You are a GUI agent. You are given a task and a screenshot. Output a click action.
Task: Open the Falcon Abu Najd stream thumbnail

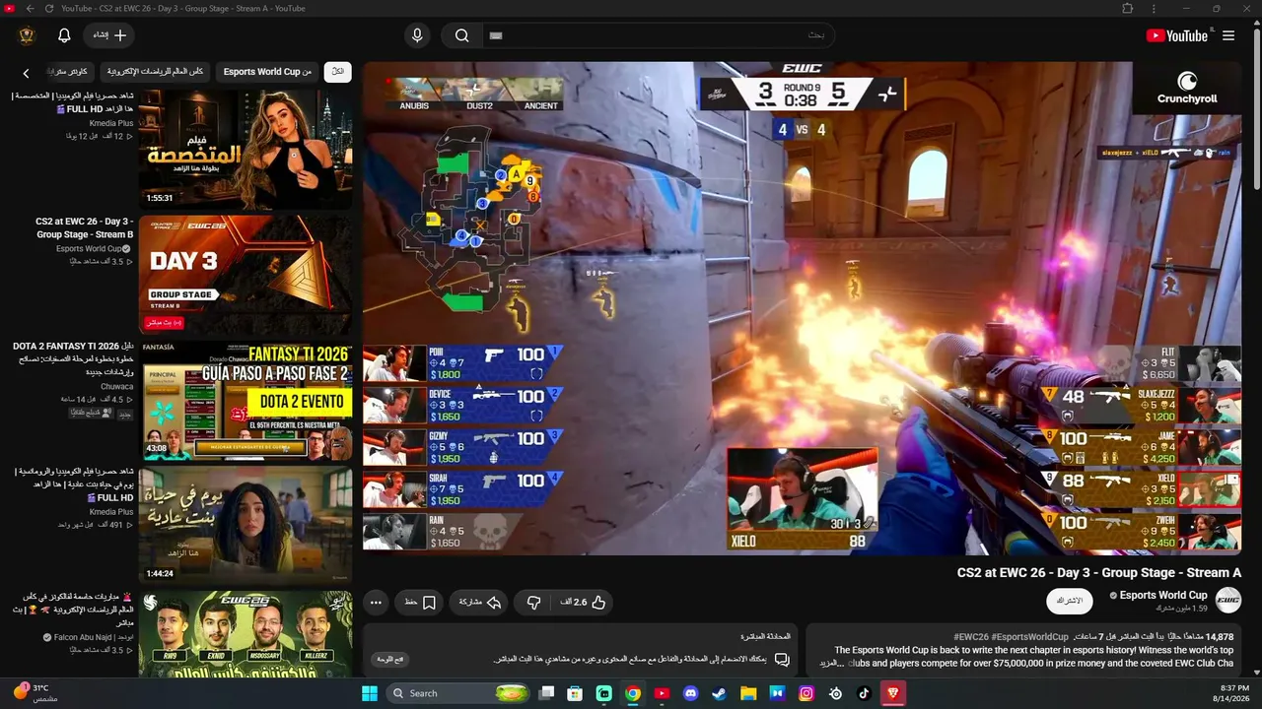point(245,634)
